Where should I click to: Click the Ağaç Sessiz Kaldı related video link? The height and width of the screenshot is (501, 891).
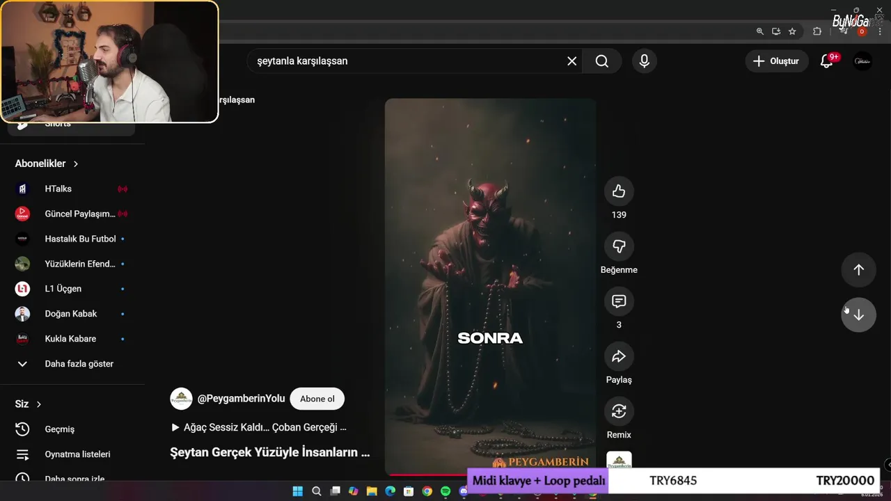258,427
